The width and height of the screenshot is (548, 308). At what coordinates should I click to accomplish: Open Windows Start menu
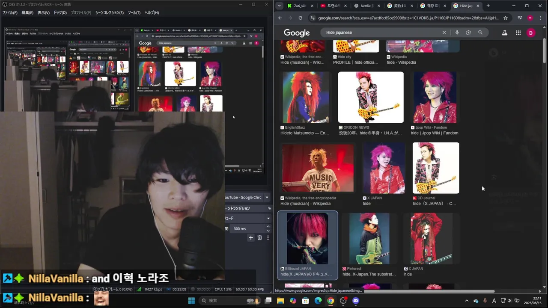click(191, 301)
